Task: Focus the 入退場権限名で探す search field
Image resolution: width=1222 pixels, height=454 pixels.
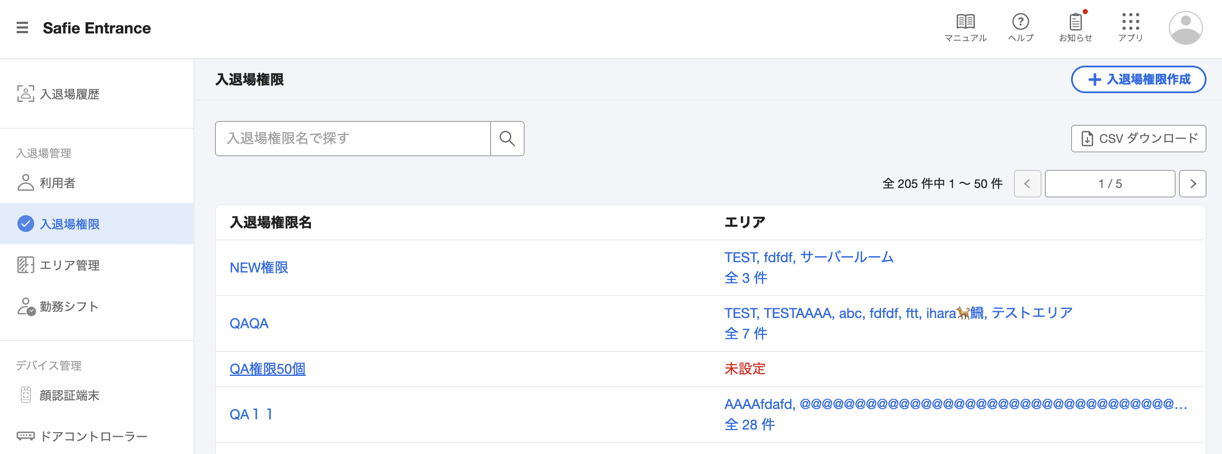Action: pos(353,139)
